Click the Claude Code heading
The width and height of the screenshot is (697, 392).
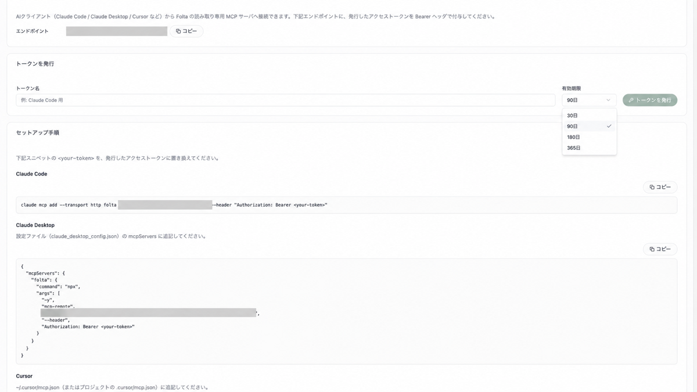pos(31,174)
